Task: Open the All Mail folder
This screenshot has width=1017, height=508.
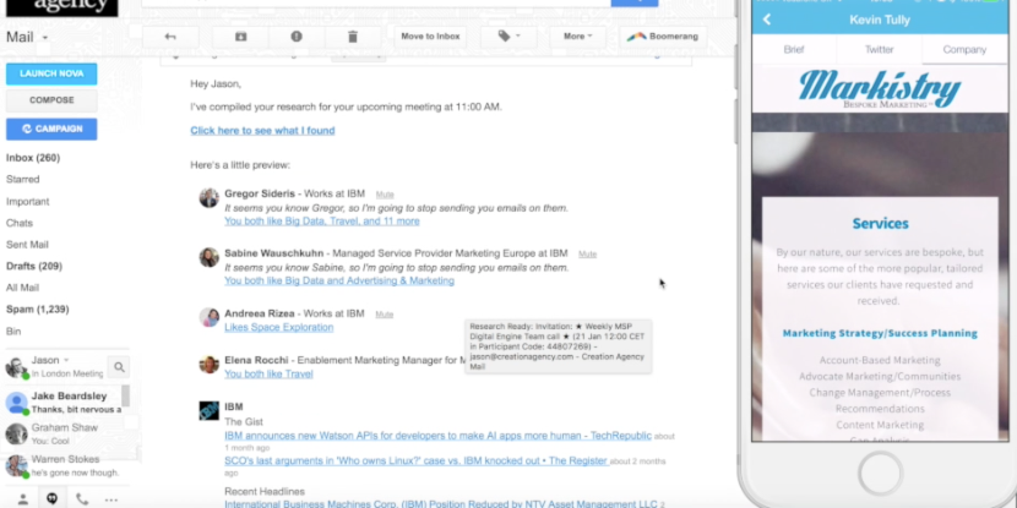Action: 23,288
